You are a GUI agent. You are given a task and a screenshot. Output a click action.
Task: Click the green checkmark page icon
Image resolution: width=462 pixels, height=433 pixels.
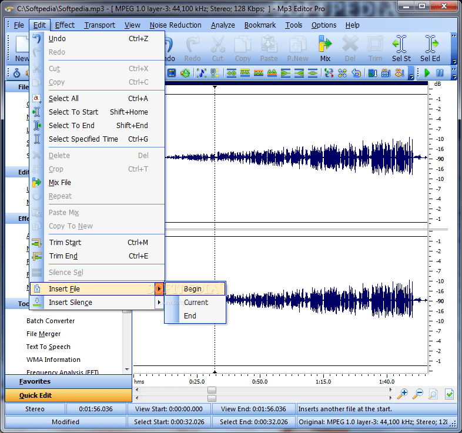coord(449,394)
